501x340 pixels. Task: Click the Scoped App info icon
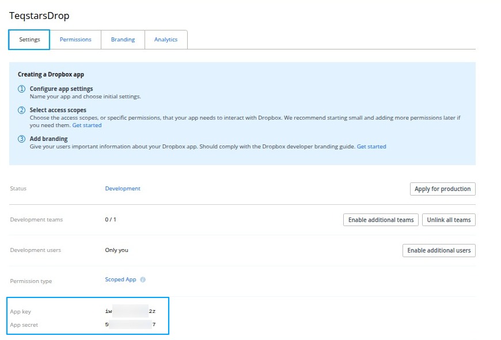(143, 280)
